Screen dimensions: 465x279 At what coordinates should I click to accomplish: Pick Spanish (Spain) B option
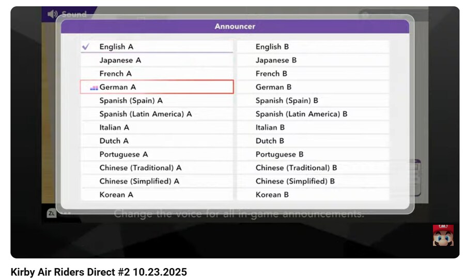[x=313, y=101]
